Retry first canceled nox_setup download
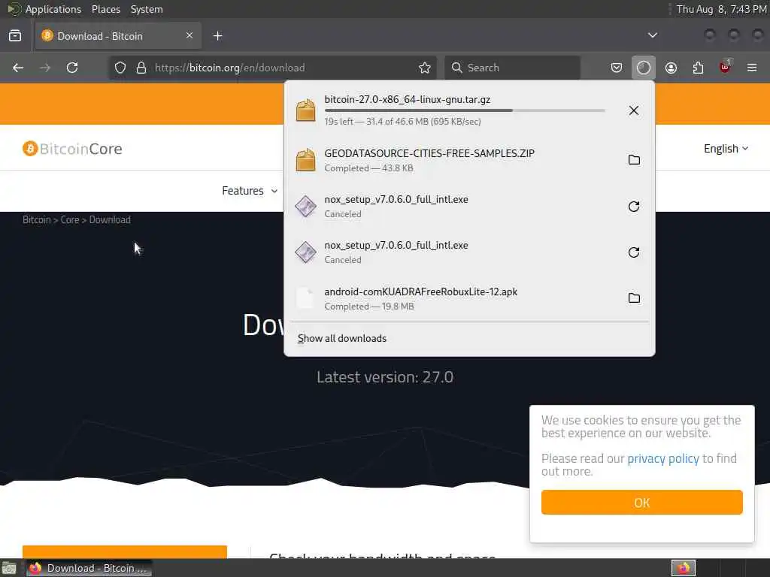 click(633, 207)
